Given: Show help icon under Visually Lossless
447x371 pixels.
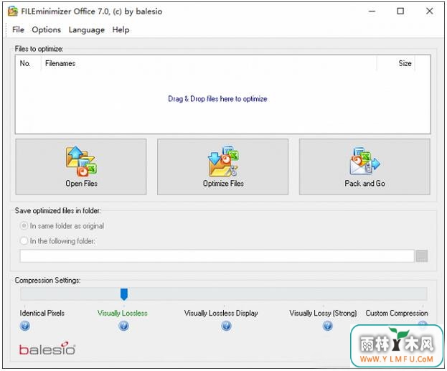Looking at the screenshot, I should pos(123,326).
